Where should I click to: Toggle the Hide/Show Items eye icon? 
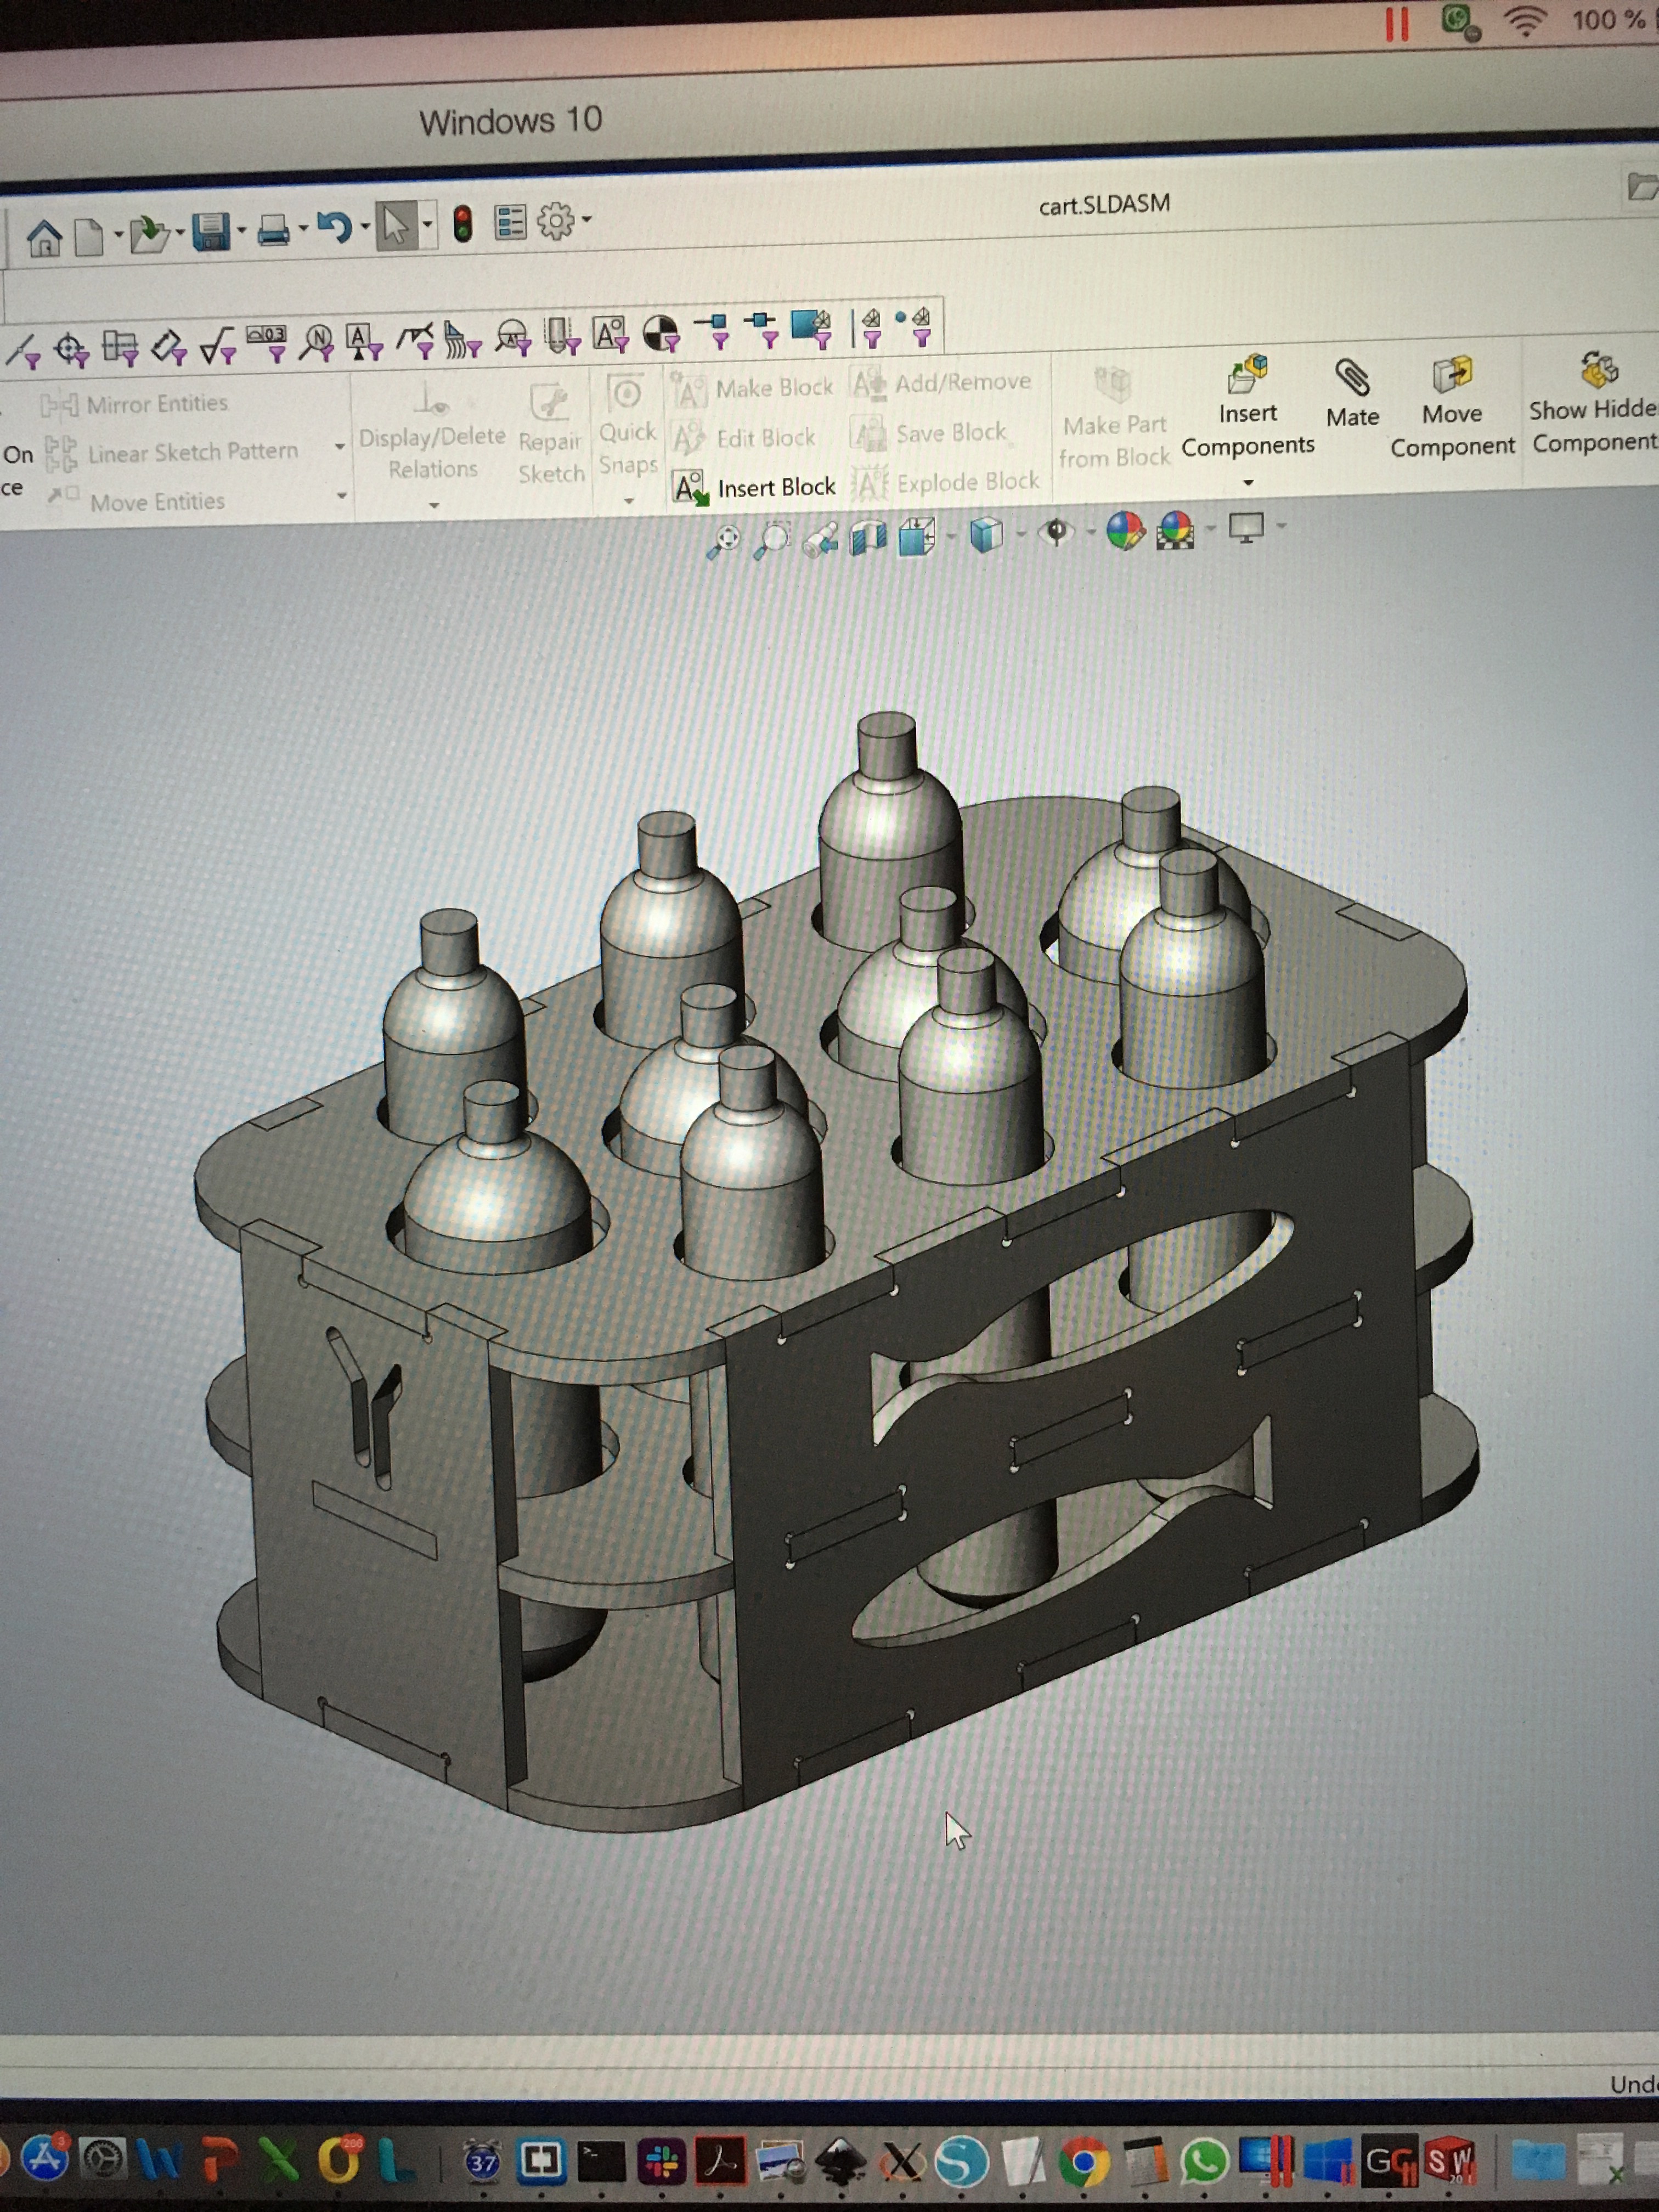pyautogui.click(x=1056, y=531)
